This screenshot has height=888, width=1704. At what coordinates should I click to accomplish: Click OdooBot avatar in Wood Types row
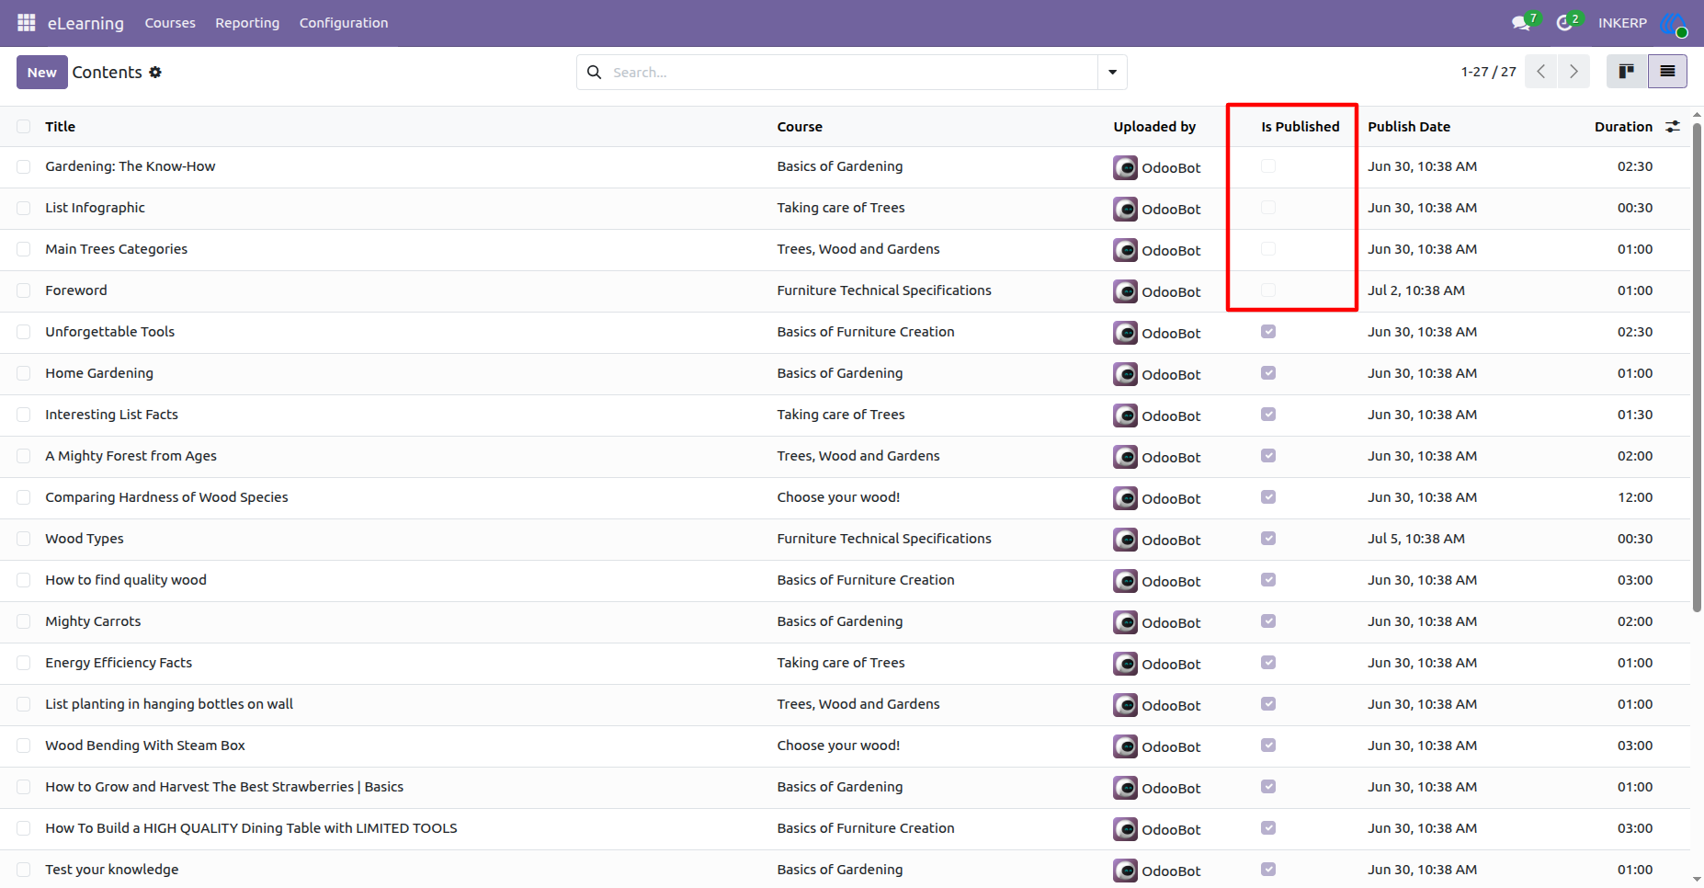pyautogui.click(x=1125, y=540)
